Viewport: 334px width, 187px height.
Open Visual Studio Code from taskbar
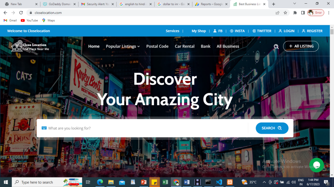219,182
